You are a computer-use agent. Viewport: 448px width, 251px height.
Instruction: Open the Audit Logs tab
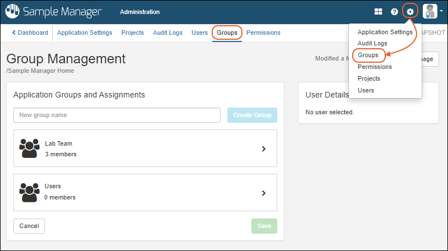coord(167,33)
